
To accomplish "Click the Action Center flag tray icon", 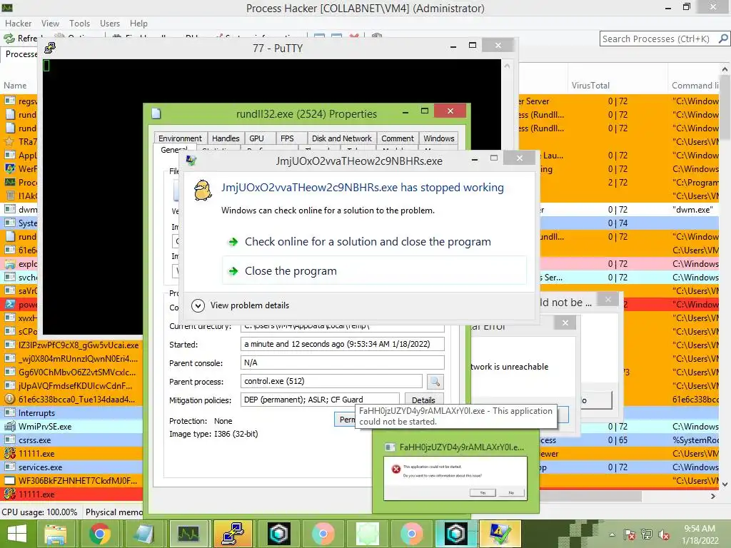I will coord(630,535).
